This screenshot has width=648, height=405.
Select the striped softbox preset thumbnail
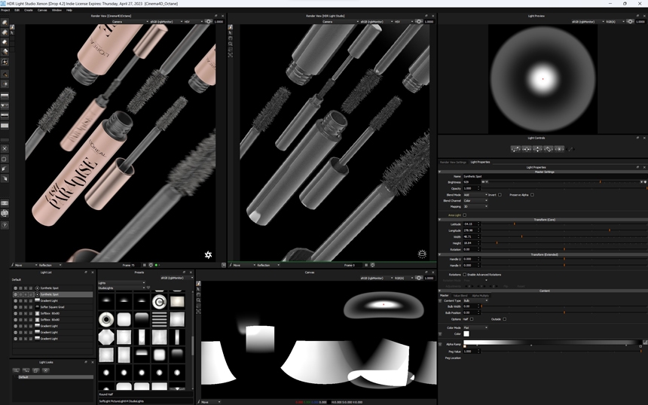[x=159, y=319]
